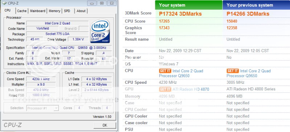The image size is (290, 132).
Task: Click date Nov 22, 2009 12:05 CST
Action: 248,51
